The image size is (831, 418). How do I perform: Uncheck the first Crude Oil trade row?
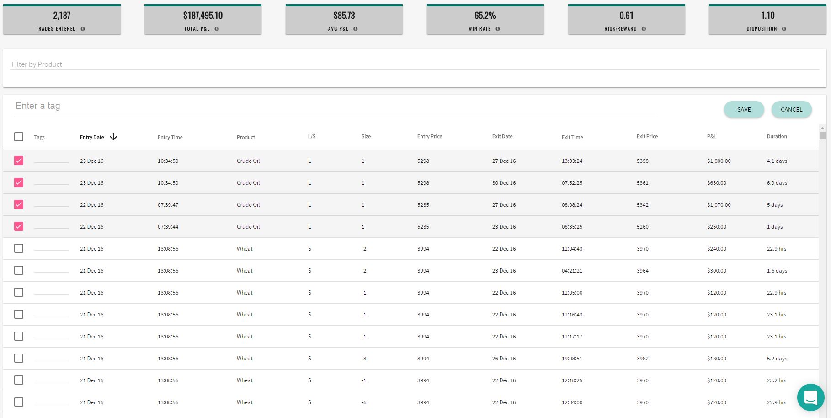click(19, 161)
